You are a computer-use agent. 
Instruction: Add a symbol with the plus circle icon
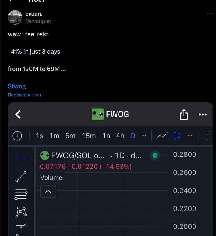click(17, 136)
